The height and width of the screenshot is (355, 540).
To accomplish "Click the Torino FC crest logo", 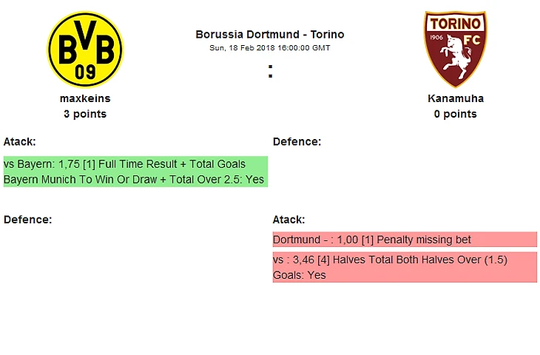I will point(455,50).
